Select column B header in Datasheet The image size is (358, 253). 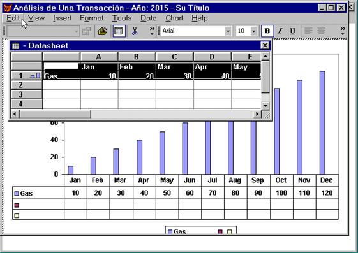coord(137,57)
